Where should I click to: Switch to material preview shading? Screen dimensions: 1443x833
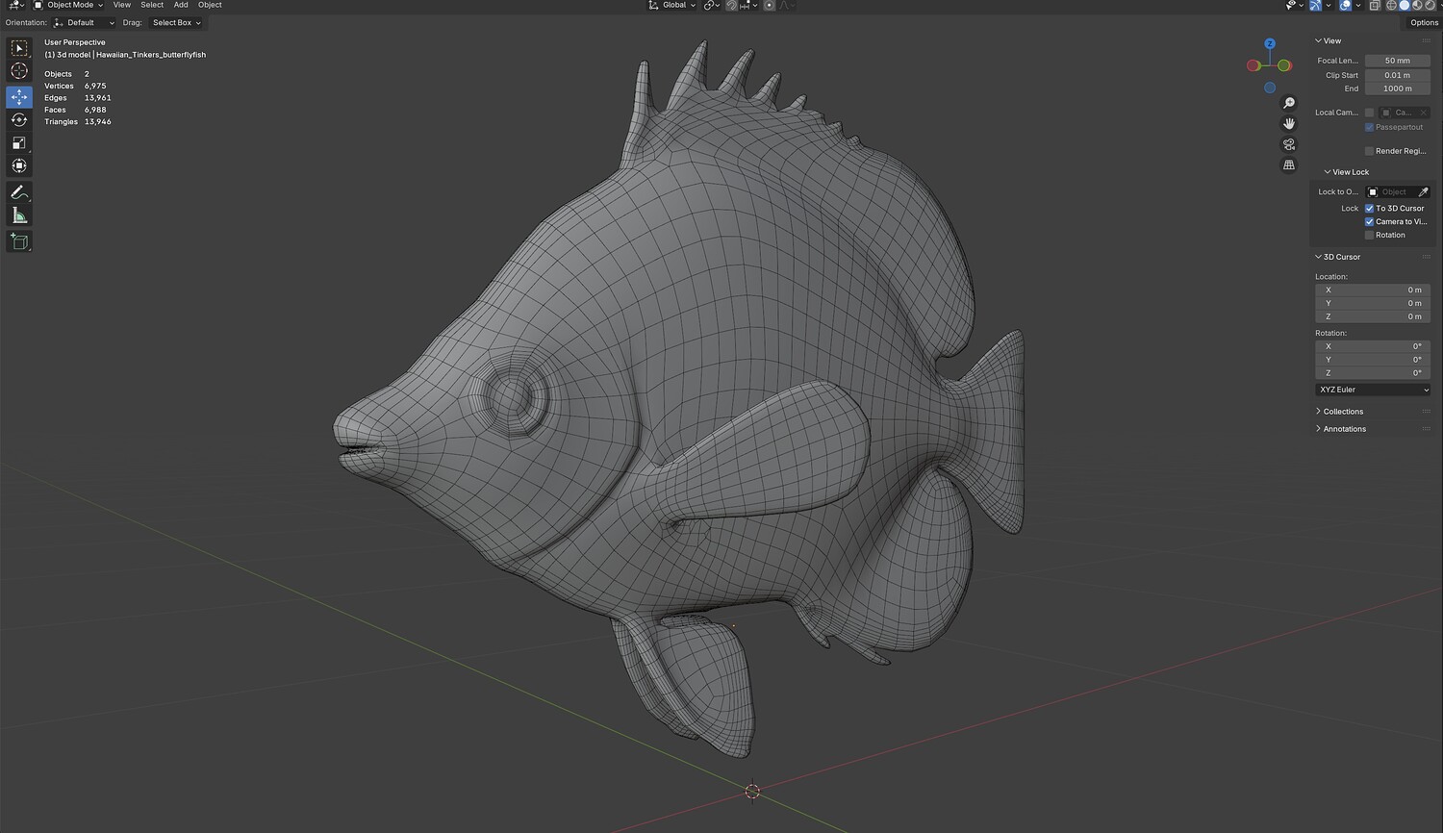1416,5
